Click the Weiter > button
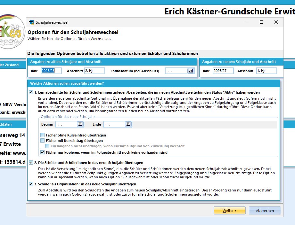This screenshot has height=225, width=295. point(230,211)
